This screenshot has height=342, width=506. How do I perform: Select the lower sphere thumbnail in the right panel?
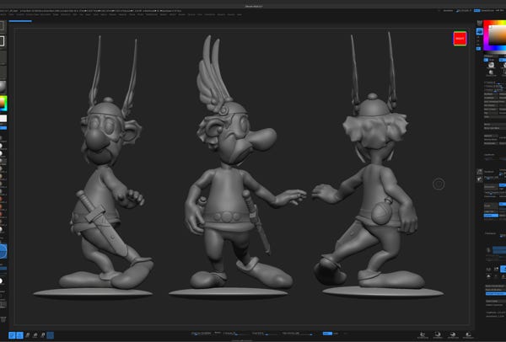(491, 72)
